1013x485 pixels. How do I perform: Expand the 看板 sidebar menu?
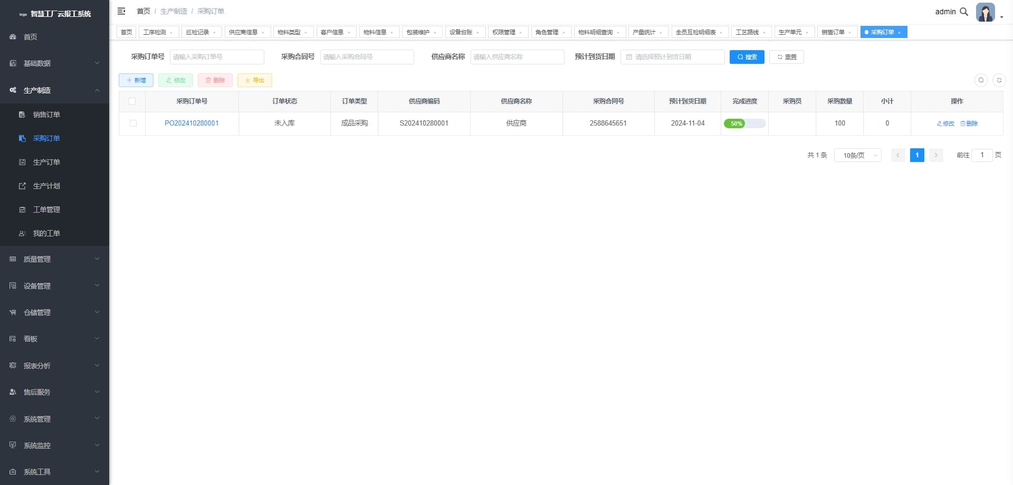(55, 339)
